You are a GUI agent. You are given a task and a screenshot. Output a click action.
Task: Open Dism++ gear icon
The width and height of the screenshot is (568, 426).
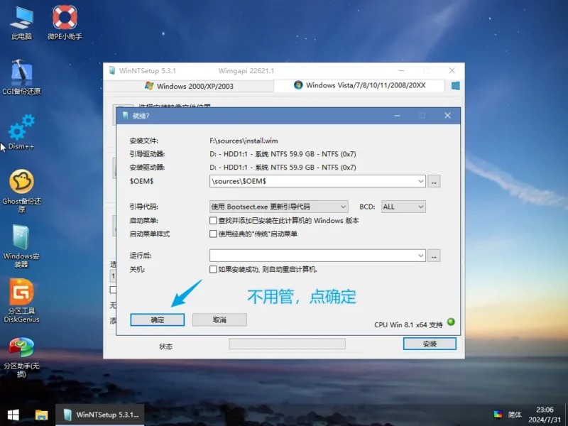(21, 132)
